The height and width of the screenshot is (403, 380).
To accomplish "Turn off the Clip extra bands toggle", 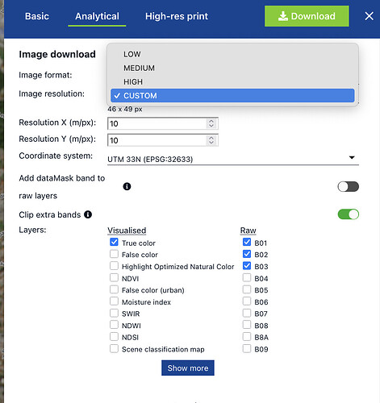I will coord(349,214).
